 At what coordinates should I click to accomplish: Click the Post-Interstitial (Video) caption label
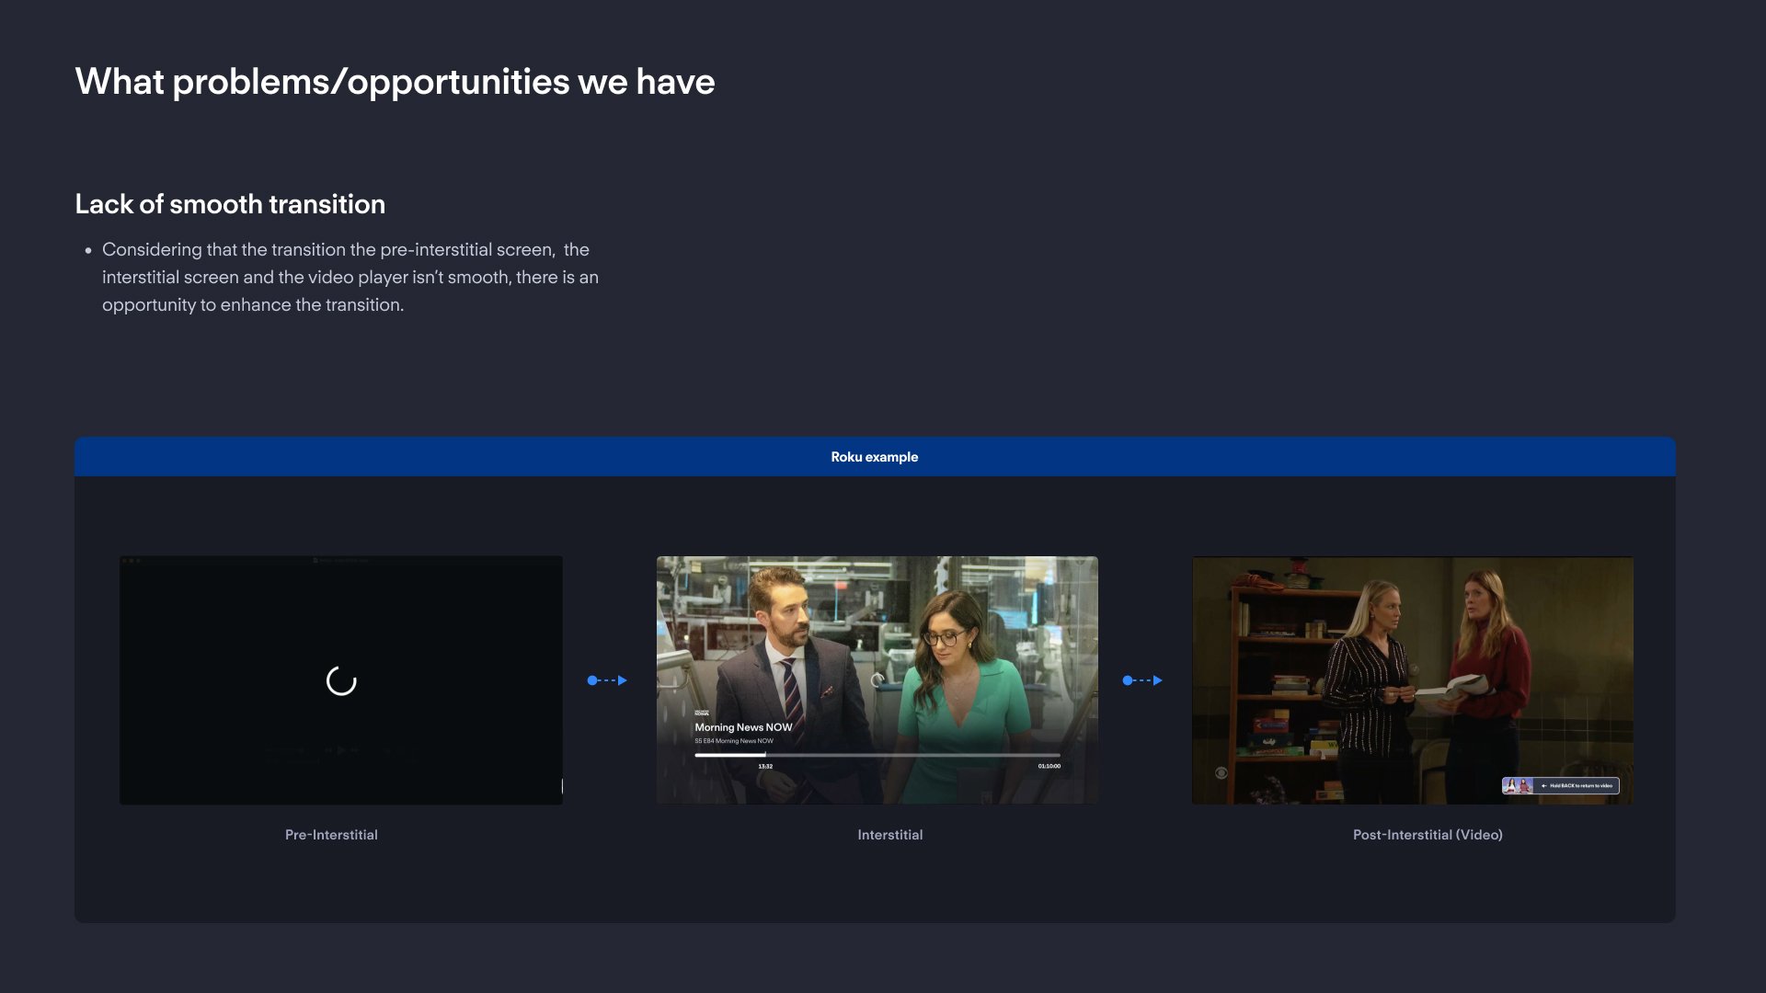pos(1427,835)
